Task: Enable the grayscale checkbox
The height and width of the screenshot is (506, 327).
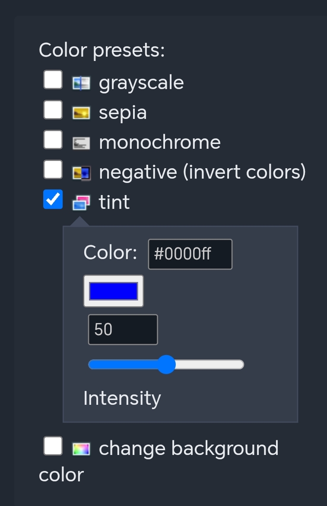Action: 53,80
